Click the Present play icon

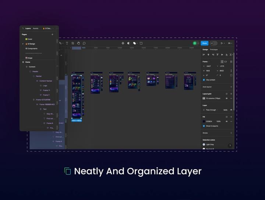pyautogui.click(x=222, y=43)
